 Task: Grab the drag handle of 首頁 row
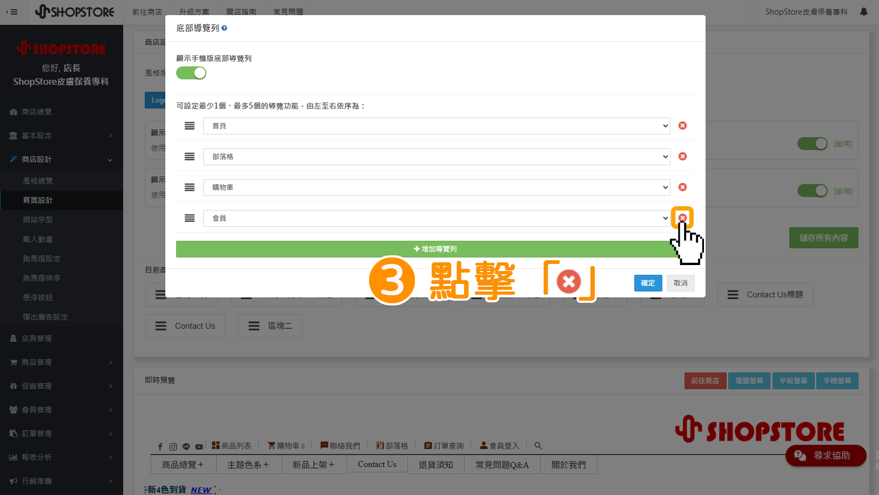(x=190, y=126)
